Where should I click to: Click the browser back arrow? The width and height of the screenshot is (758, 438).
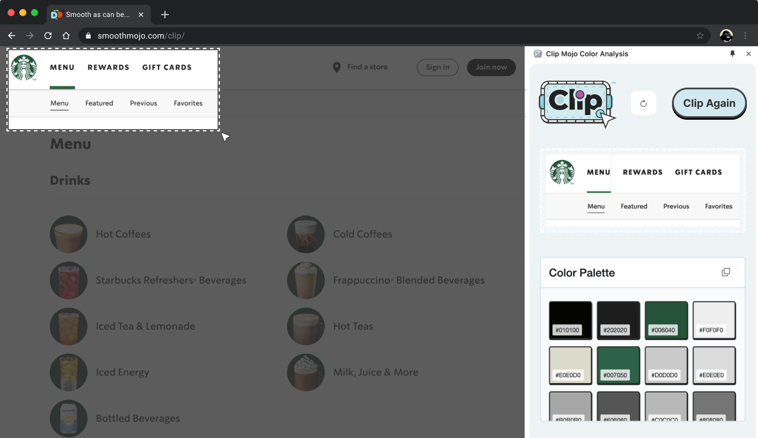tap(12, 36)
